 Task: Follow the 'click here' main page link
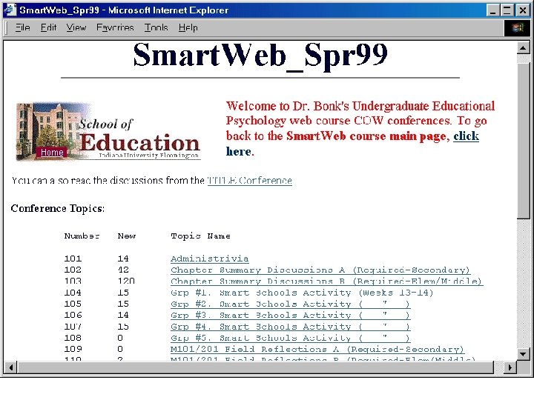click(466, 136)
